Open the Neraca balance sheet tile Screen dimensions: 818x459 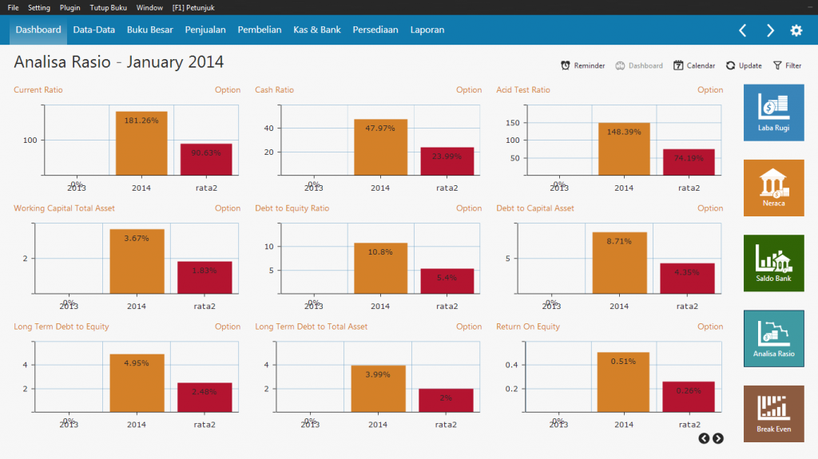[x=773, y=188]
